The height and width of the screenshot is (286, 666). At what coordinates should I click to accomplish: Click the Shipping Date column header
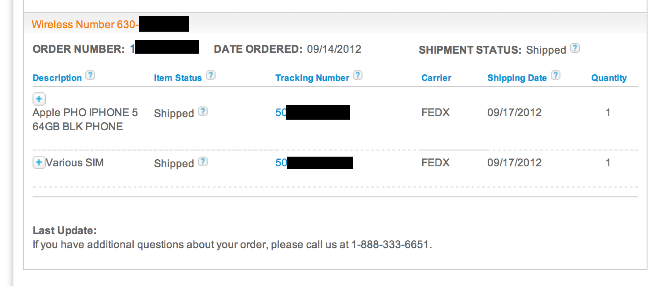(517, 78)
